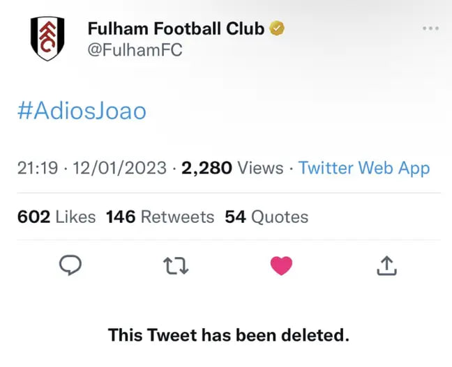Open the three-dot more options menu

pyautogui.click(x=431, y=29)
